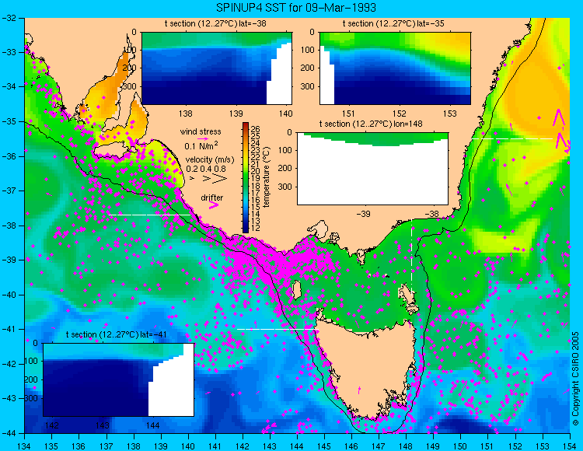Select the 'temperature (°C)' color bar label
The height and width of the screenshot is (451, 583).
point(267,177)
